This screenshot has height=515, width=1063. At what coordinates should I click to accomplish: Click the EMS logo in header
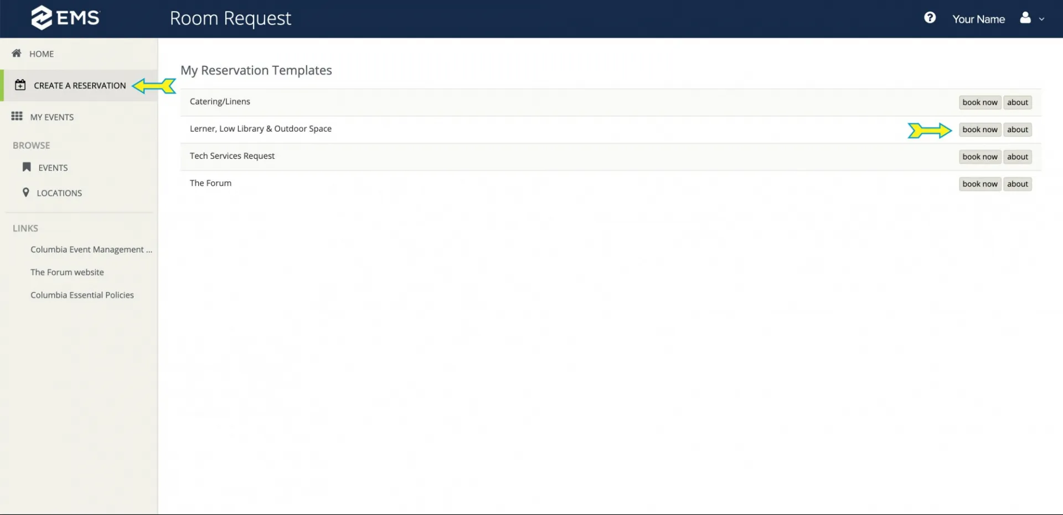tap(65, 18)
